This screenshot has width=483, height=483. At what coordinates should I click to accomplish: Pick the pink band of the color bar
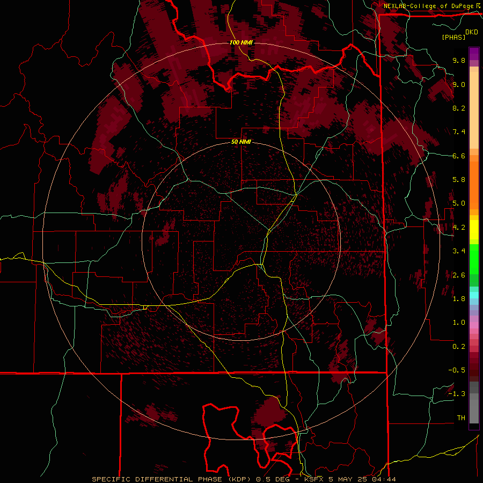point(474,325)
